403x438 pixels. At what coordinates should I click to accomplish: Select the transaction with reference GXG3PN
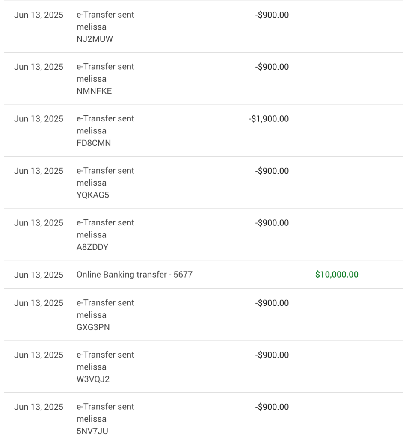(204, 314)
